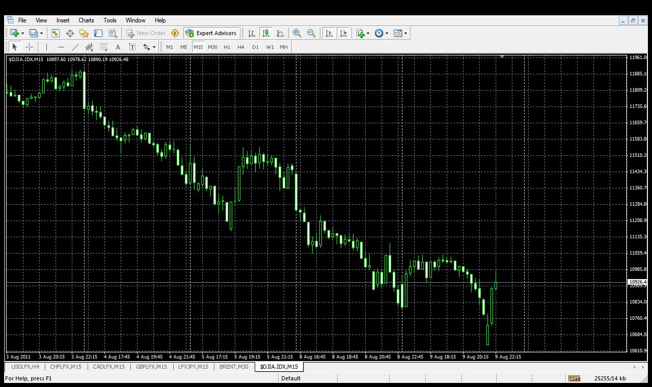Switch chart to bar chart
652x387 pixels.
252,33
